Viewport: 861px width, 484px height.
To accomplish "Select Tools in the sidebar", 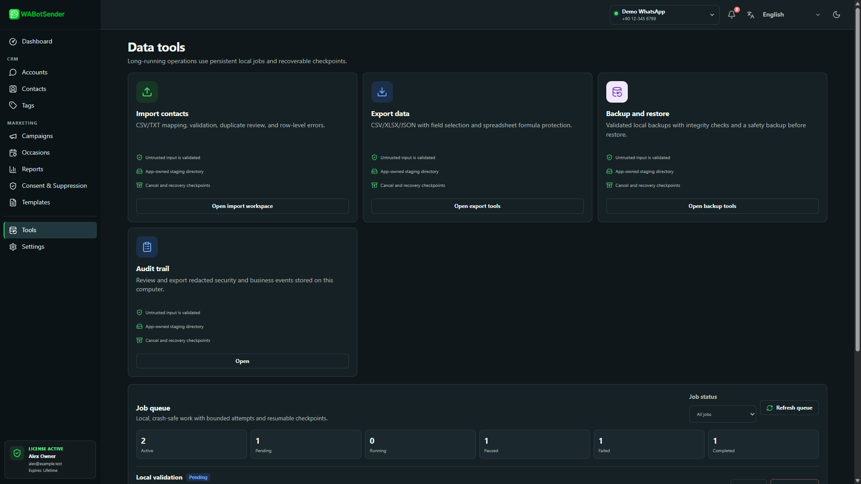I will coord(50,230).
